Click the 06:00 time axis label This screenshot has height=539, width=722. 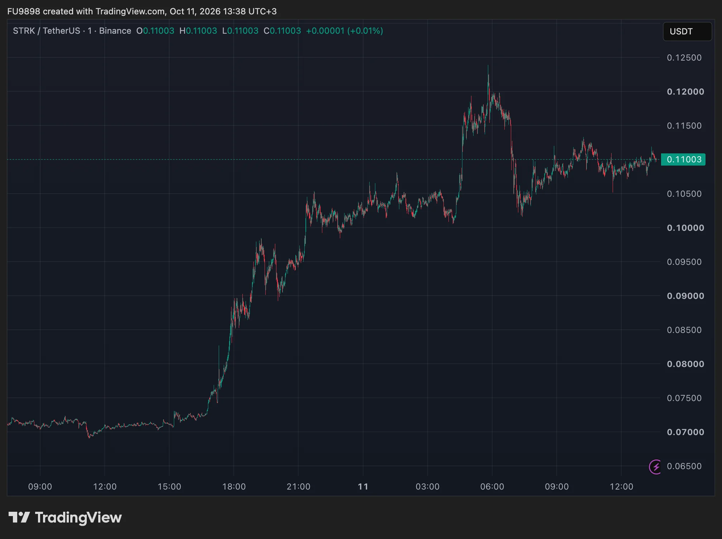492,487
